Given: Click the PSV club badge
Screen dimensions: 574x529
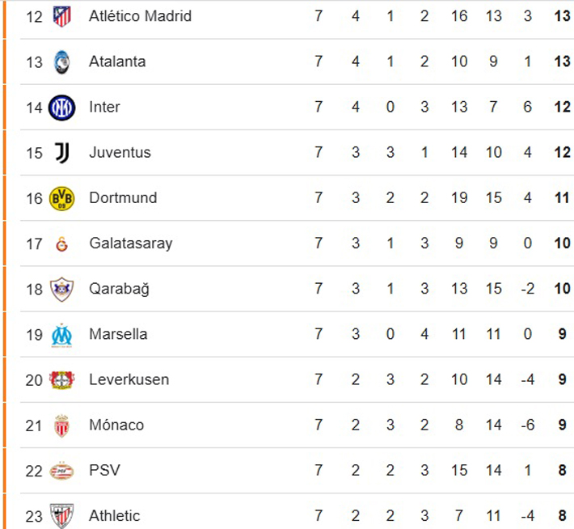Looking at the screenshot, I should click(61, 471).
